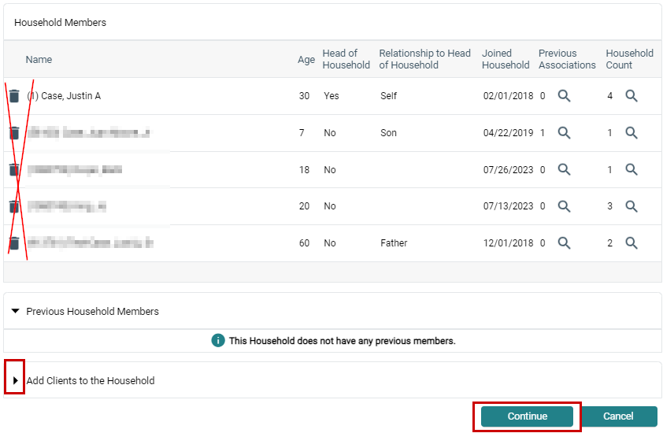
Task: Search previous associations in 07/26/2023 row
Action: [x=564, y=169]
